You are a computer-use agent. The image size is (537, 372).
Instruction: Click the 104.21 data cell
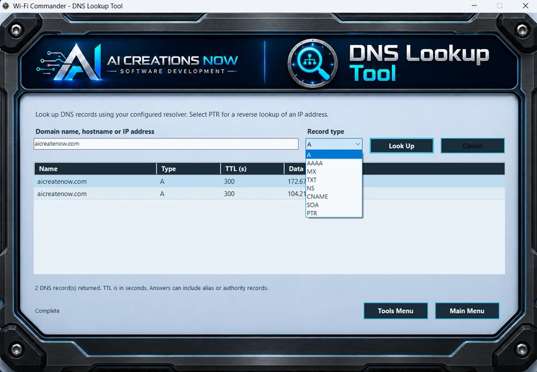pos(296,194)
